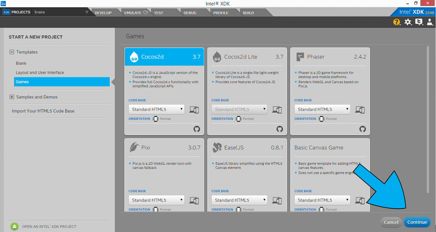Click the Phaser logo icon
The height and width of the screenshot is (232, 436).
point(300,57)
